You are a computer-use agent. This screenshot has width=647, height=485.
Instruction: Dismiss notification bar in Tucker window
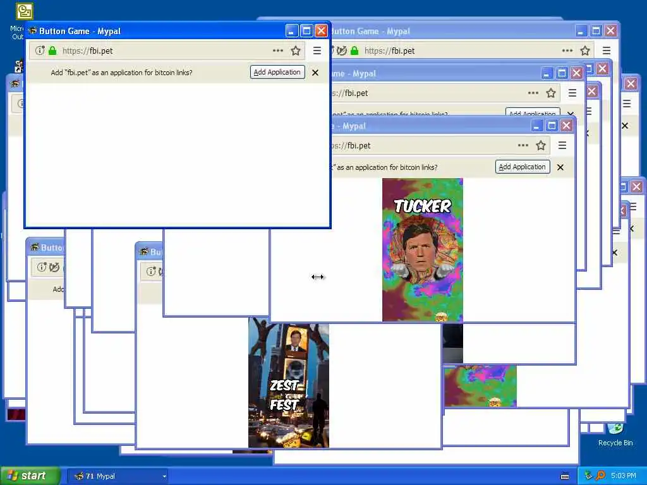click(560, 167)
